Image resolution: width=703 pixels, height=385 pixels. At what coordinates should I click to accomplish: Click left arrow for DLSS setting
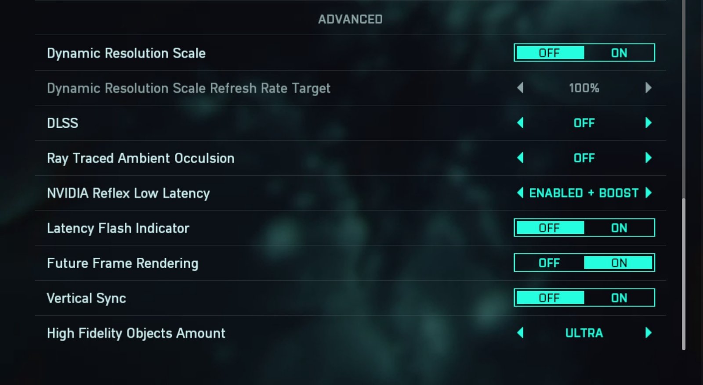(520, 123)
